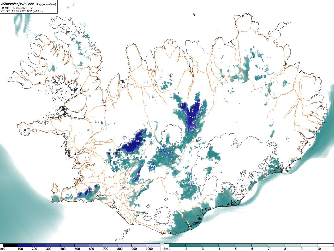Click the 500–600 m purple legend swatch

point(82,245)
